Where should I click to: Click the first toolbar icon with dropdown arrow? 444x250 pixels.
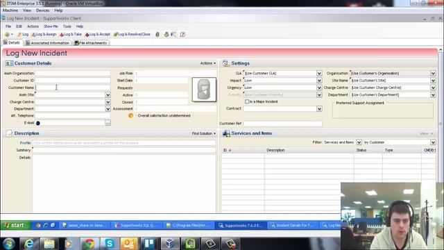pyautogui.click(x=8, y=34)
